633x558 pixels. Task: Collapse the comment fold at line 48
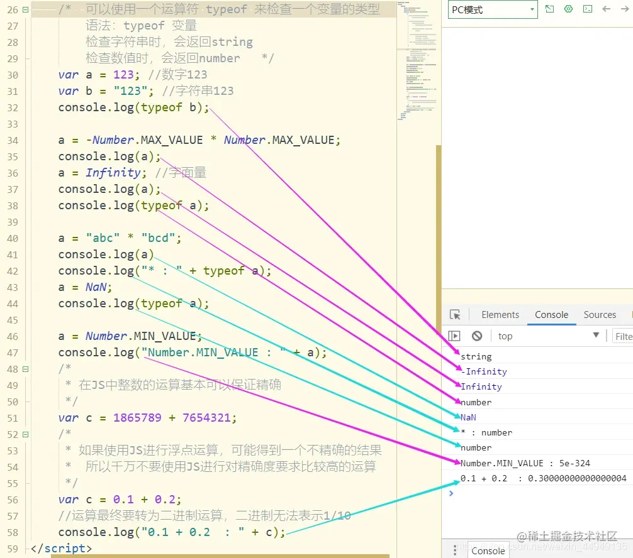point(25,369)
